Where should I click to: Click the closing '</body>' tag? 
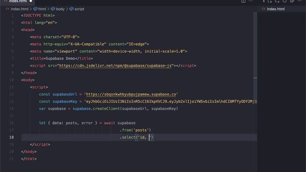[x=29, y=152]
